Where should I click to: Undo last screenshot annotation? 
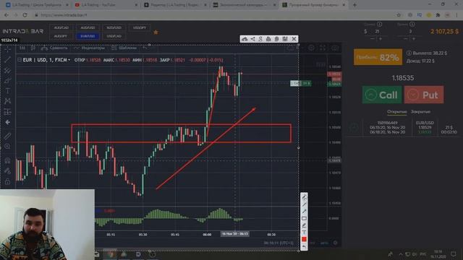click(x=304, y=246)
